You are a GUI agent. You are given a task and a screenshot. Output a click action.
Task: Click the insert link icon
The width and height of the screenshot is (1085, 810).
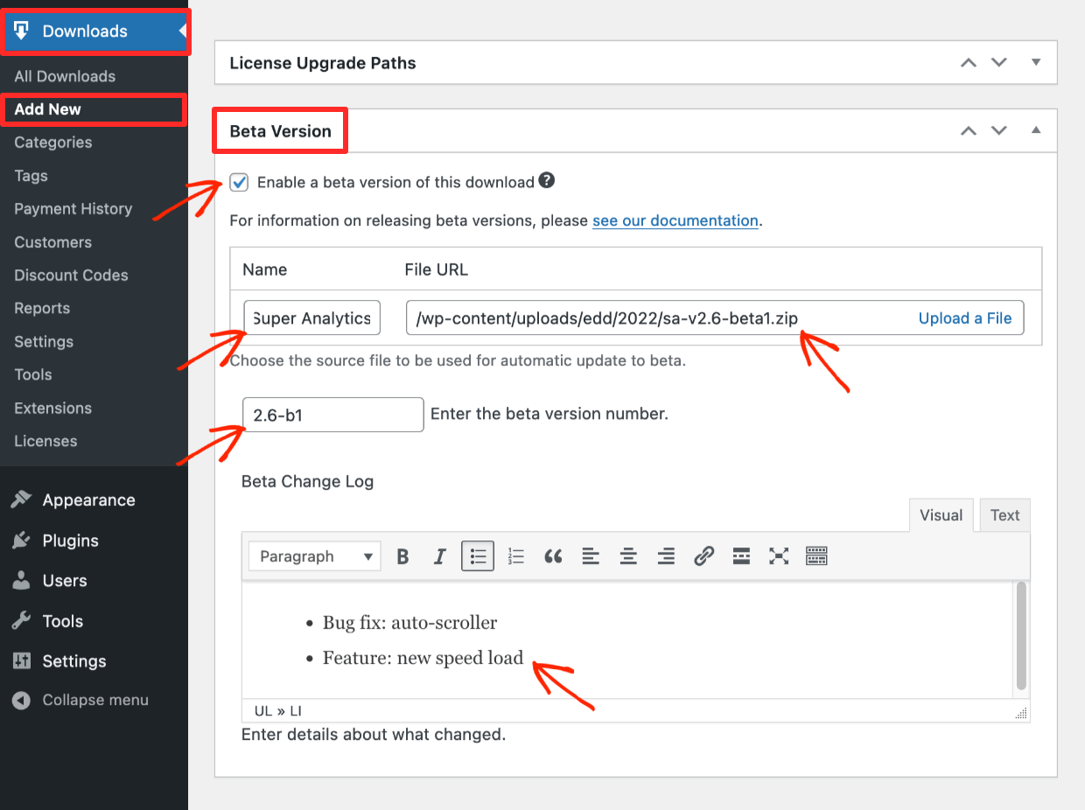coord(703,556)
